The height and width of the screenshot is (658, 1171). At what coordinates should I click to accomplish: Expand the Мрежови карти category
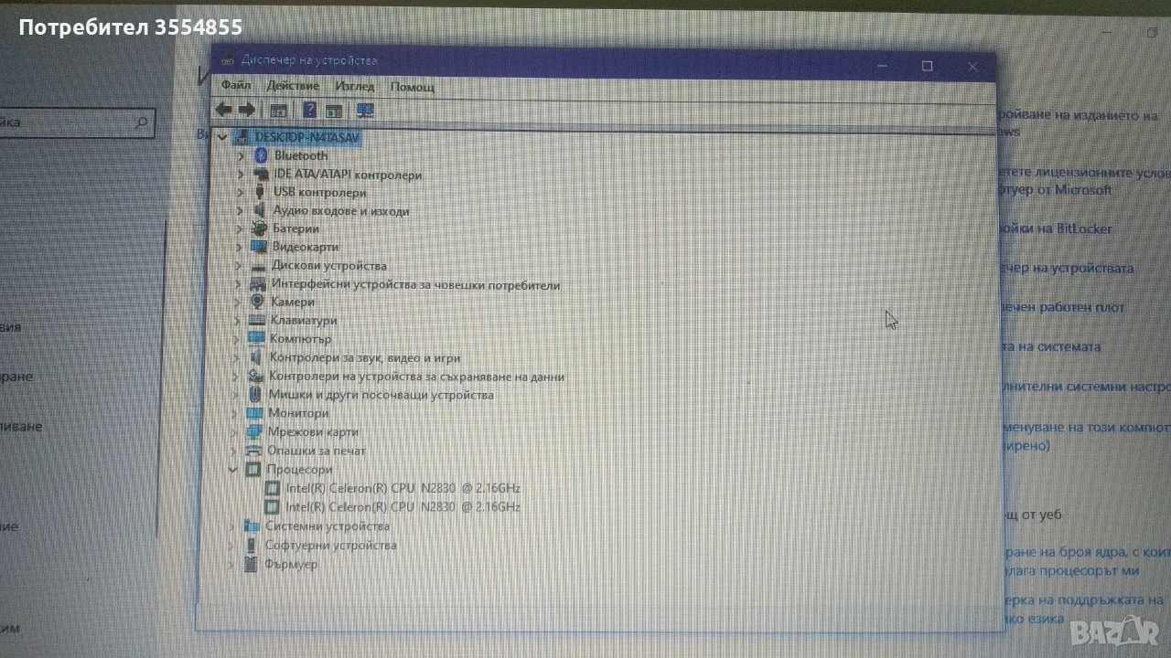[x=235, y=431]
